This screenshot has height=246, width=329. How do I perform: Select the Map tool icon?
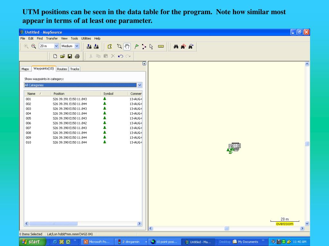110,46
